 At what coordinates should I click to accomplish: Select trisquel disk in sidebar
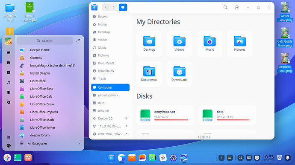110,111
